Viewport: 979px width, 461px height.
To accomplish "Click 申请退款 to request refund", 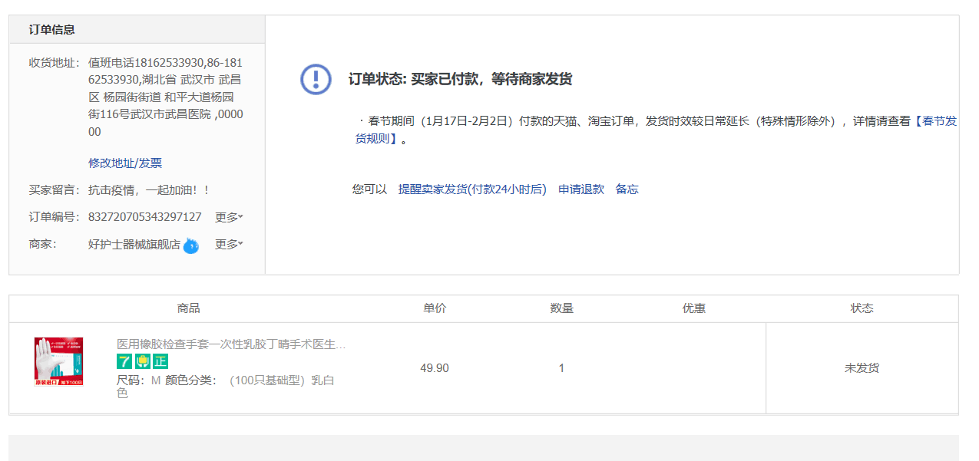I will 580,189.
